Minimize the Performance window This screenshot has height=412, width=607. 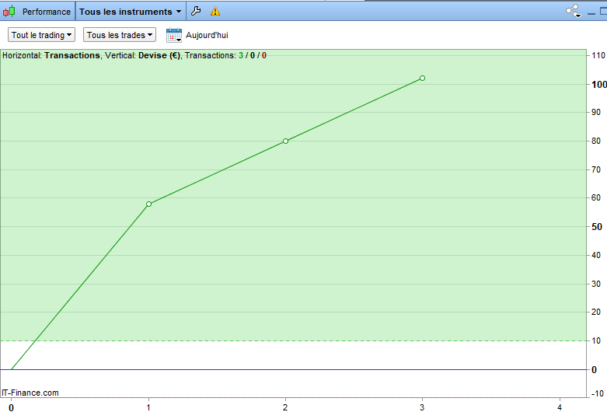tap(591, 12)
